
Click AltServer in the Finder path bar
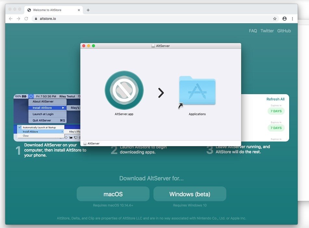pos(92,143)
